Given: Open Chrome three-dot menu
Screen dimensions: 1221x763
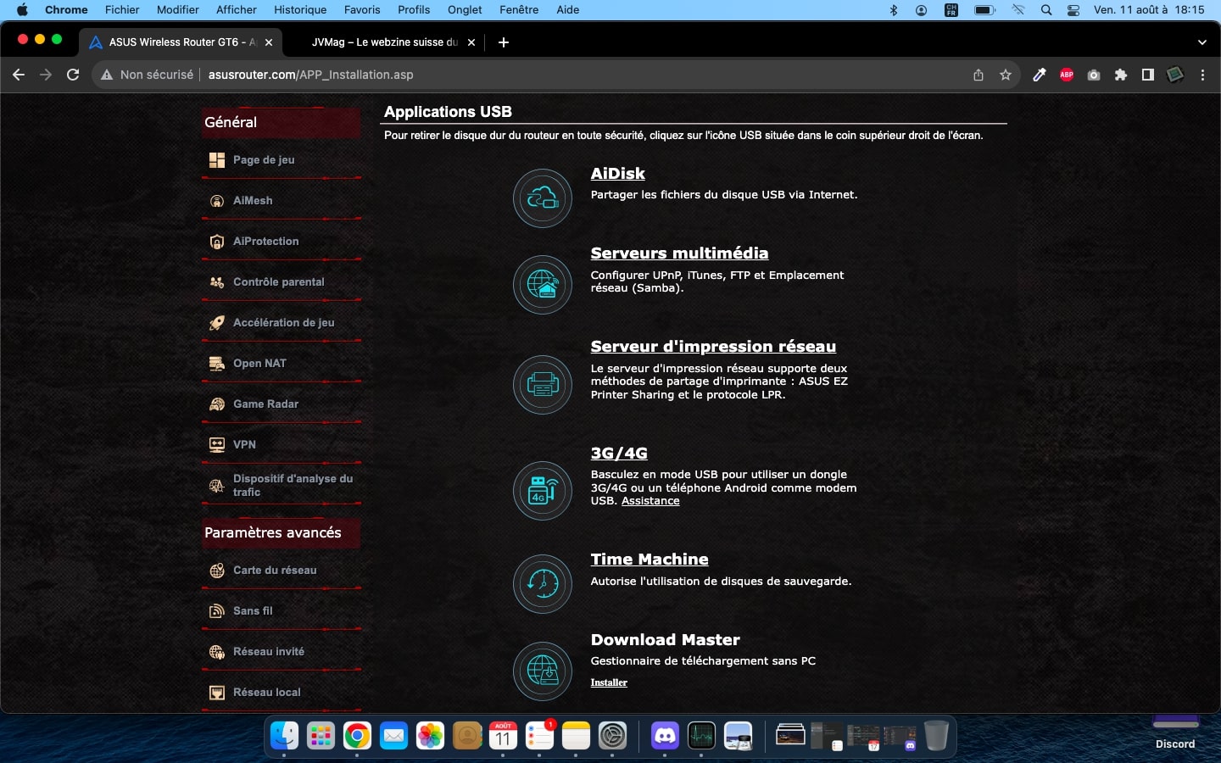Looking at the screenshot, I should pyautogui.click(x=1202, y=75).
